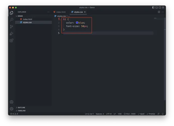Toggle the primary side bar layout button

[153, 8]
